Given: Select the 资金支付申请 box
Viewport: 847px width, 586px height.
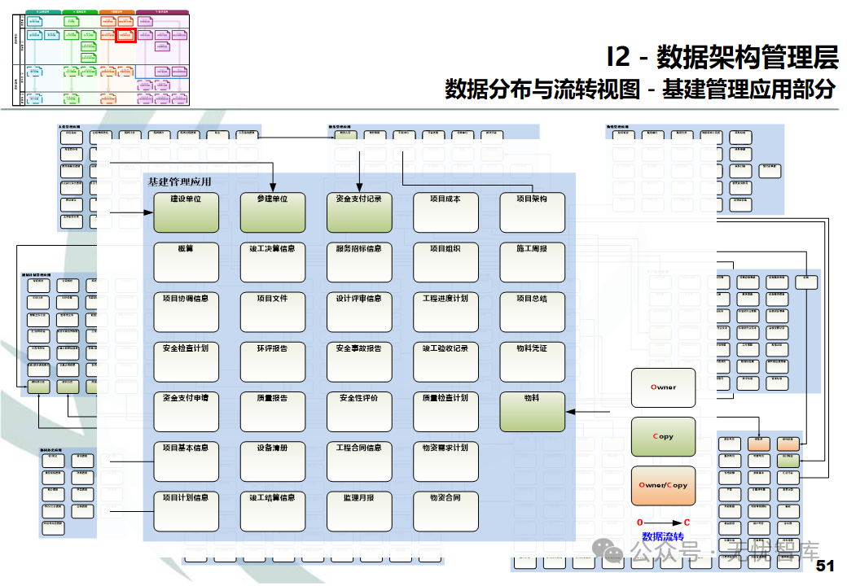Looking at the screenshot, I should pos(186,412).
